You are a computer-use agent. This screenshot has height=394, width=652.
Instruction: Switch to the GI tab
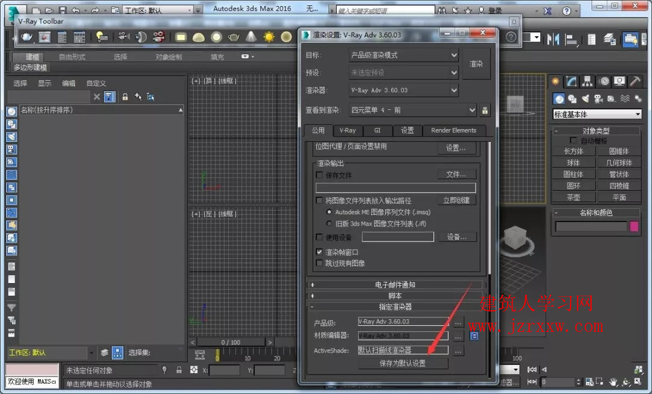[377, 130]
